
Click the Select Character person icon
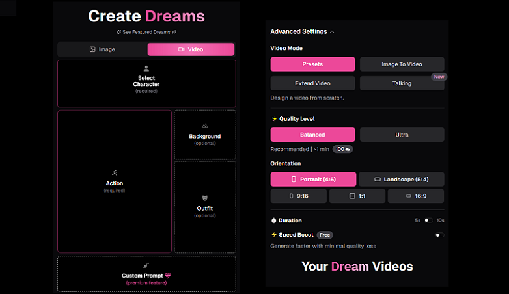click(146, 68)
